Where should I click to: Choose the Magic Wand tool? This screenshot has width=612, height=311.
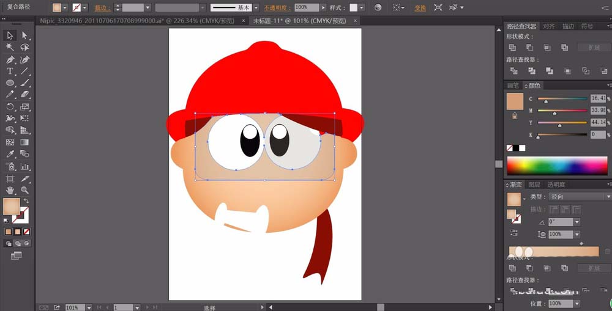coord(10,47)
